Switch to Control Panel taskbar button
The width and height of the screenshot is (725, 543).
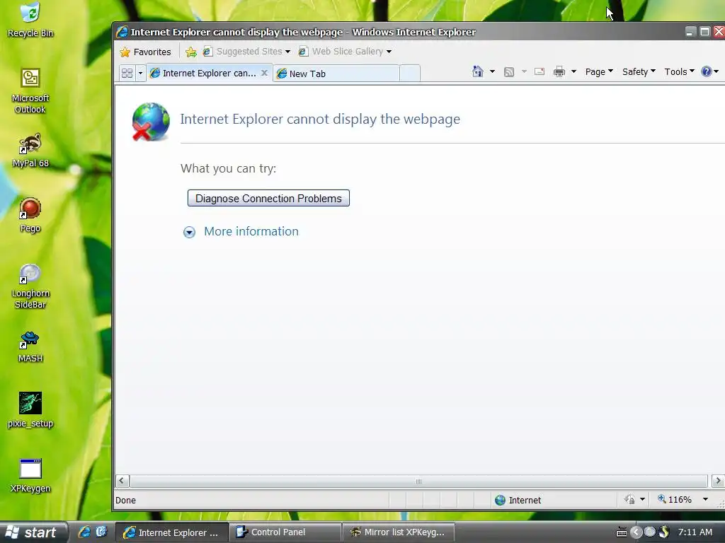[x=285, y=532]
